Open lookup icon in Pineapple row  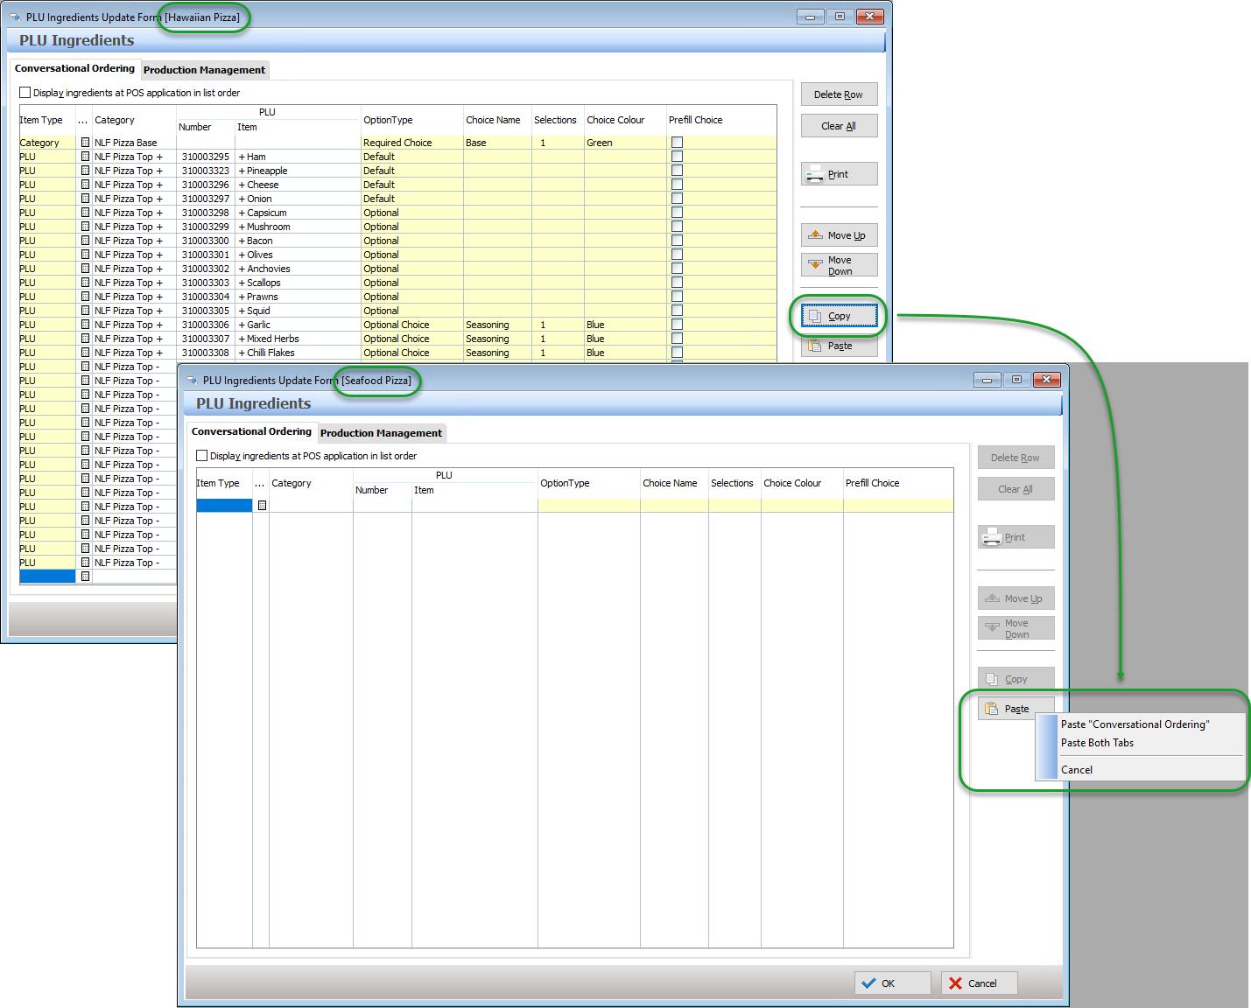[85, 171]
